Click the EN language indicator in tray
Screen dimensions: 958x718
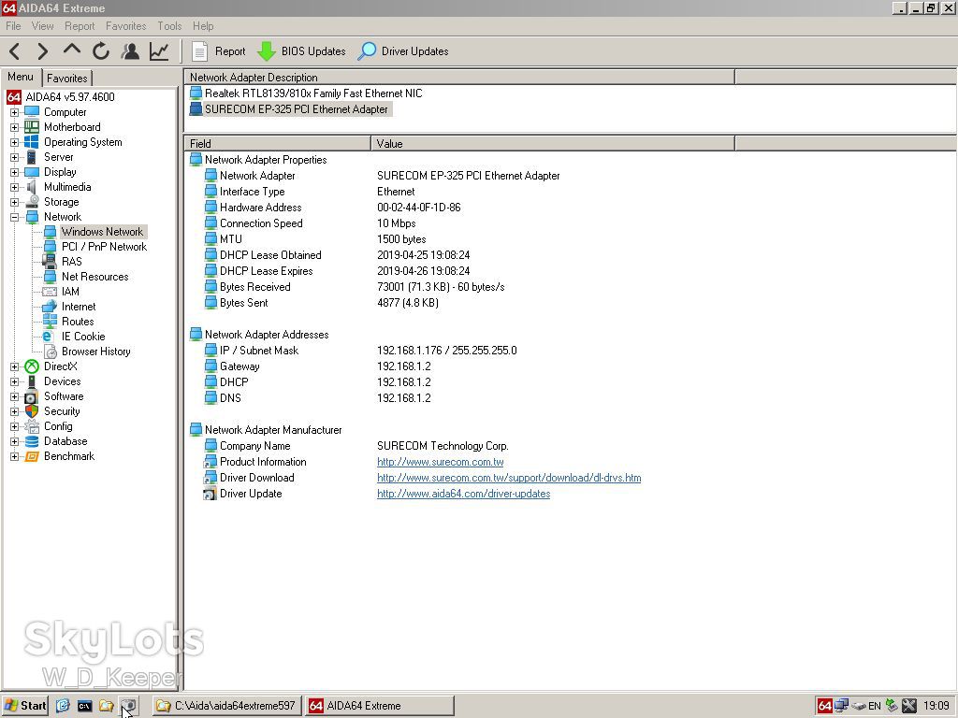[x=875, y=706]
